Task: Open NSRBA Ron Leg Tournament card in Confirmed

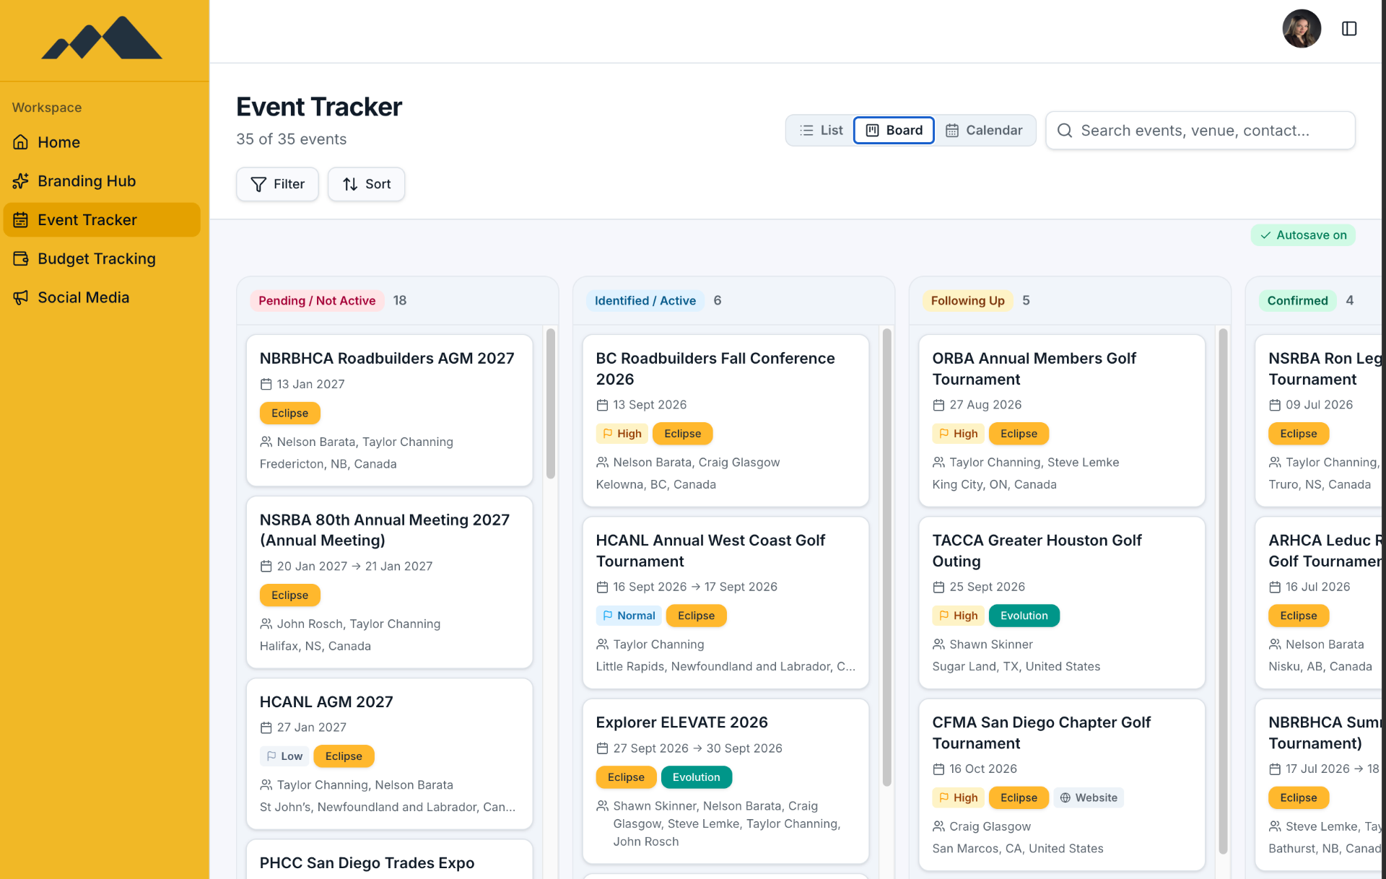Action: click(1319, 421)
